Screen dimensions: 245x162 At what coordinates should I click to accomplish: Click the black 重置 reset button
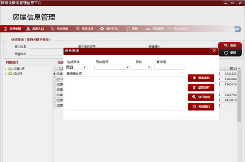coord(230,53)
